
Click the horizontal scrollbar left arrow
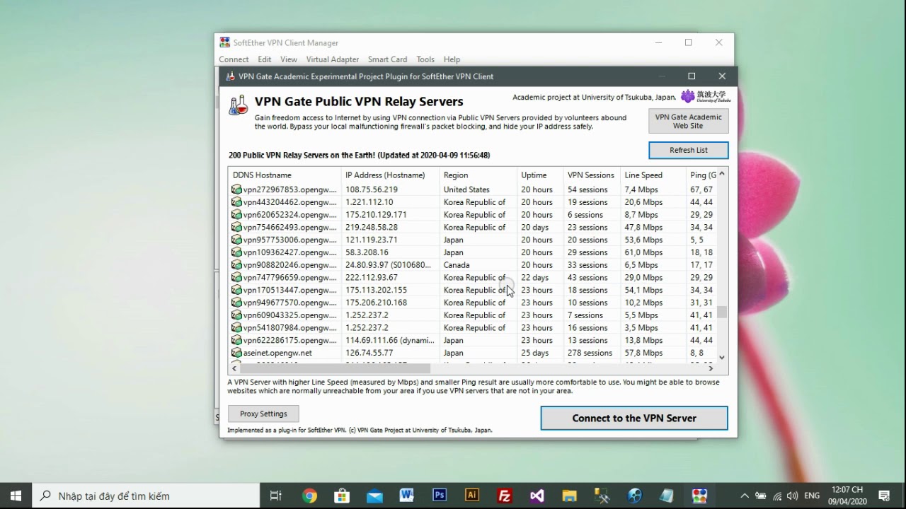tap(234, 368)
